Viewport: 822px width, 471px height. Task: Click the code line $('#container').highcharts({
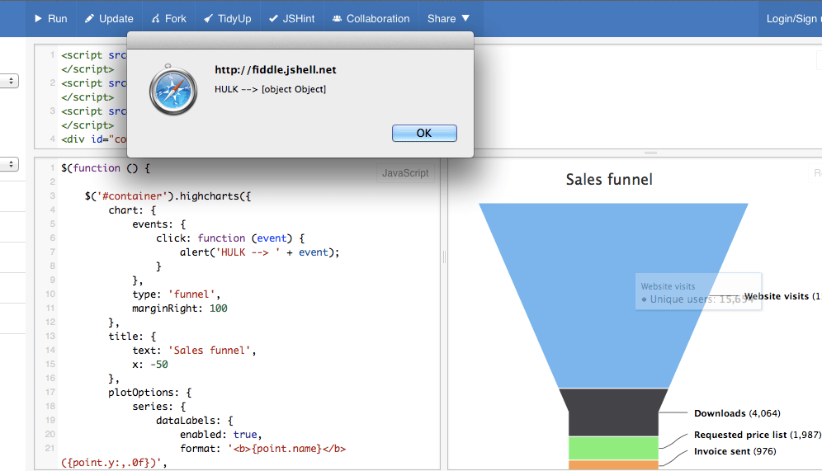pyautogui.click(x=168, y=196)
